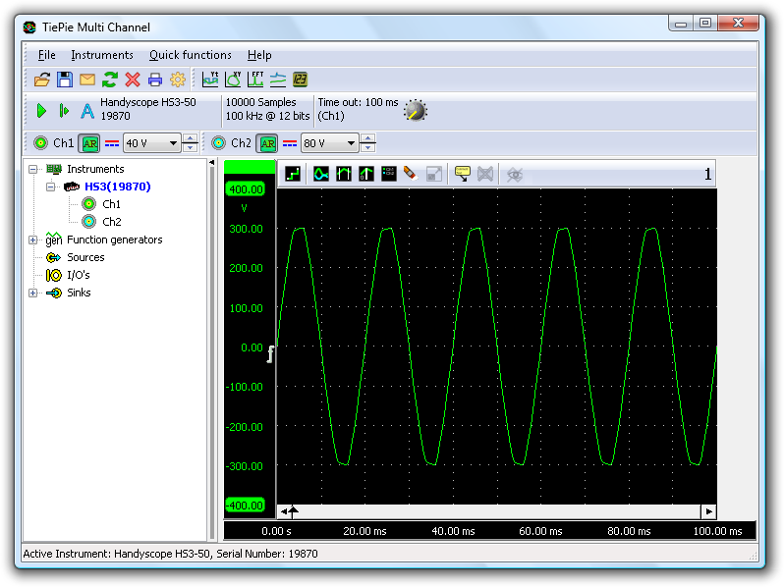This screenshot has height=587, width=784.
Task: Expand the Function generators tree node
Action: 33,240
